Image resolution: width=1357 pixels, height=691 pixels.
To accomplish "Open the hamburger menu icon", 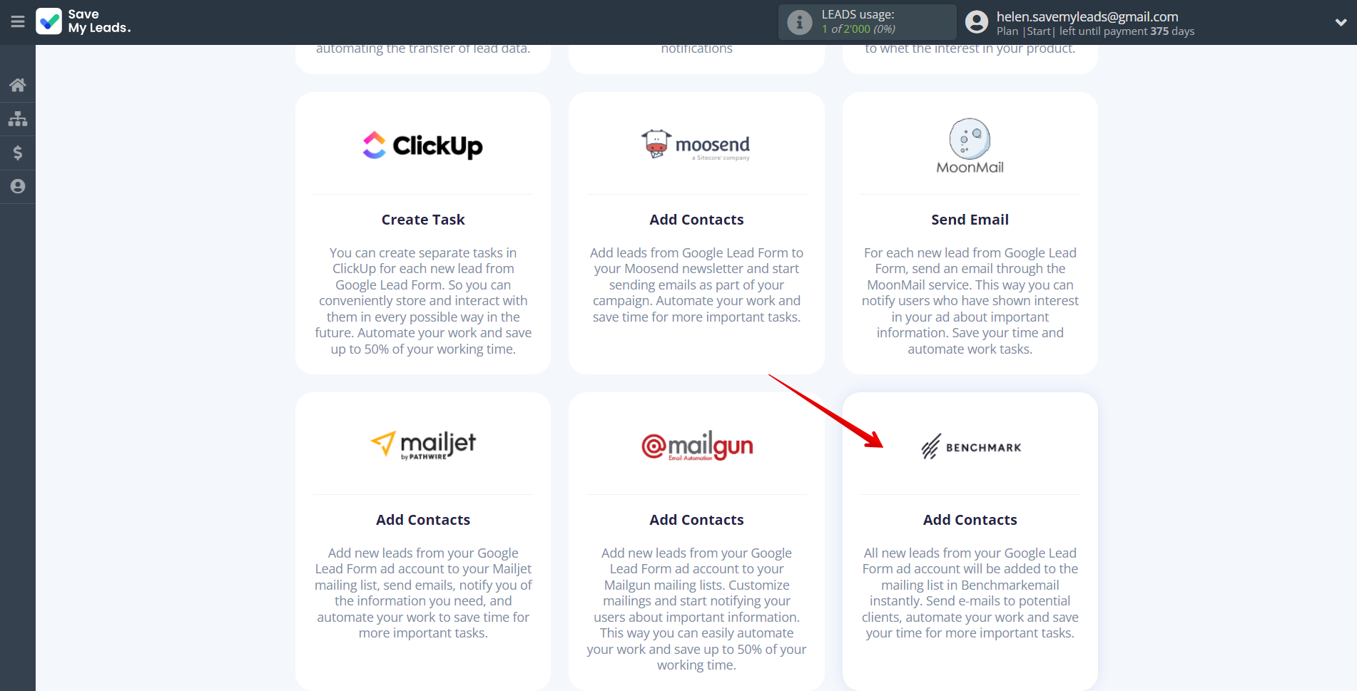I will 18,22.
